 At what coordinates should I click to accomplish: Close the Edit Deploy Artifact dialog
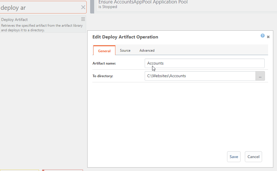tap(268, 37)
